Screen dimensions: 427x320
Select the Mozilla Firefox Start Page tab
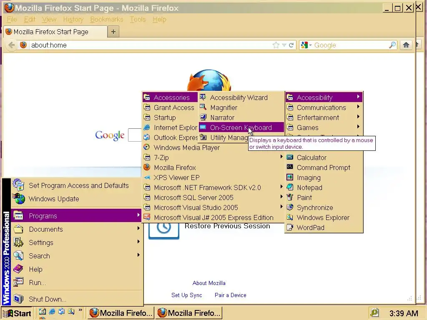(55, 32)
